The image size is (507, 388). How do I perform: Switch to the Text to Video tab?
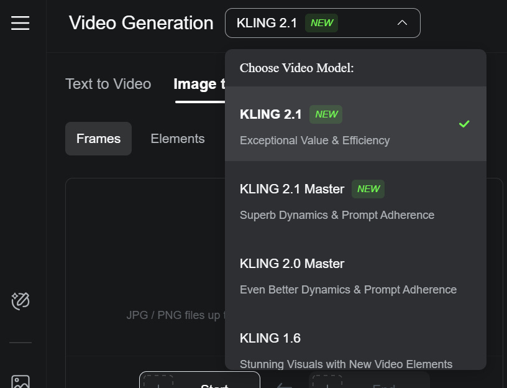click(108, 84)
